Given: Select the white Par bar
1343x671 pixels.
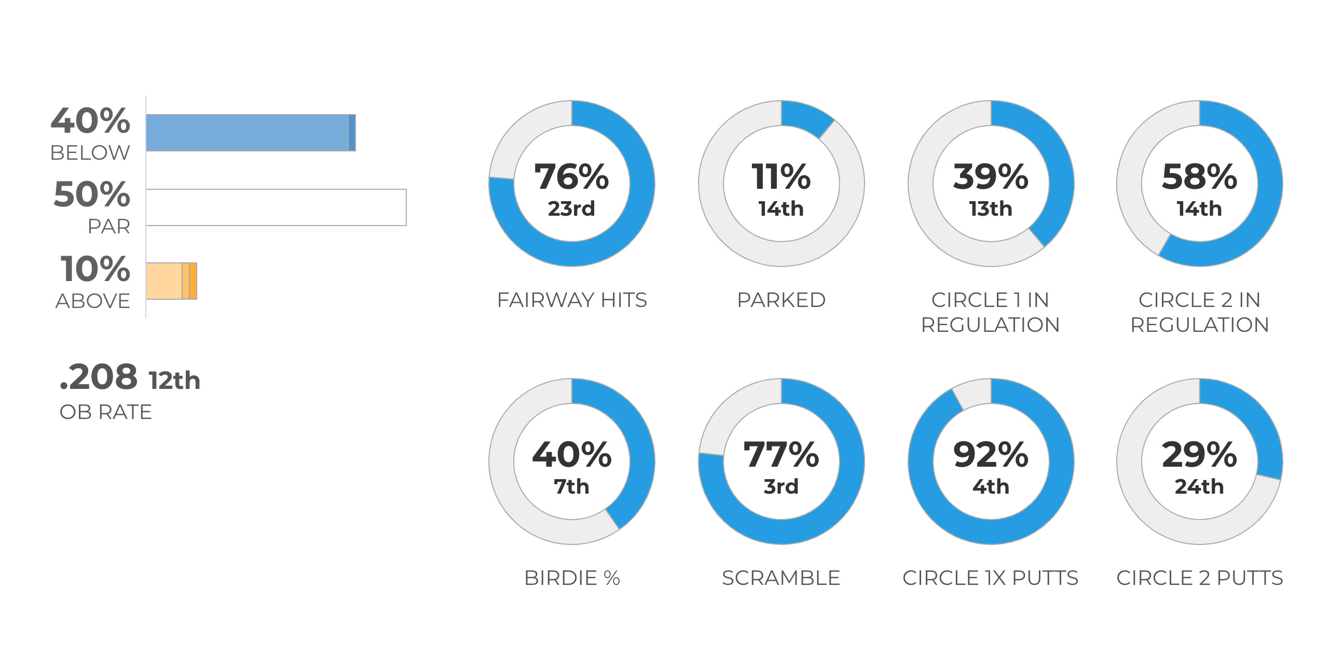Looking at the screenshot, I should (276, 207).
